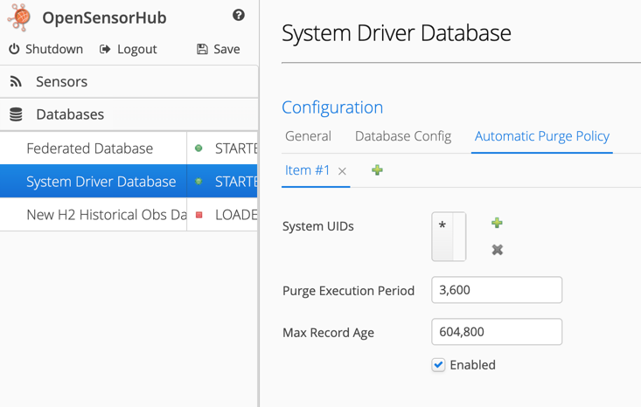
Task: Uncheck the Enabled checkbox
Action: 438,365
